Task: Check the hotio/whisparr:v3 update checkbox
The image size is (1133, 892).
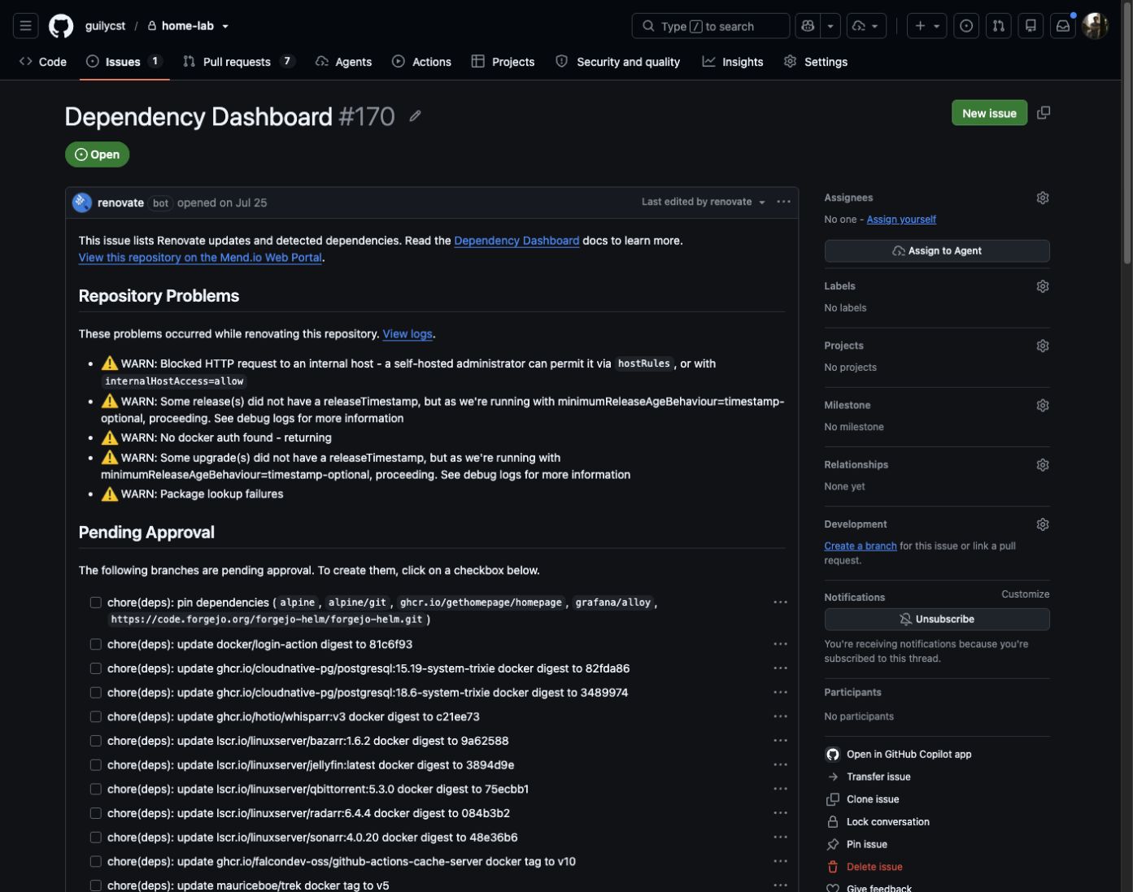Action: tap(96, 716)
